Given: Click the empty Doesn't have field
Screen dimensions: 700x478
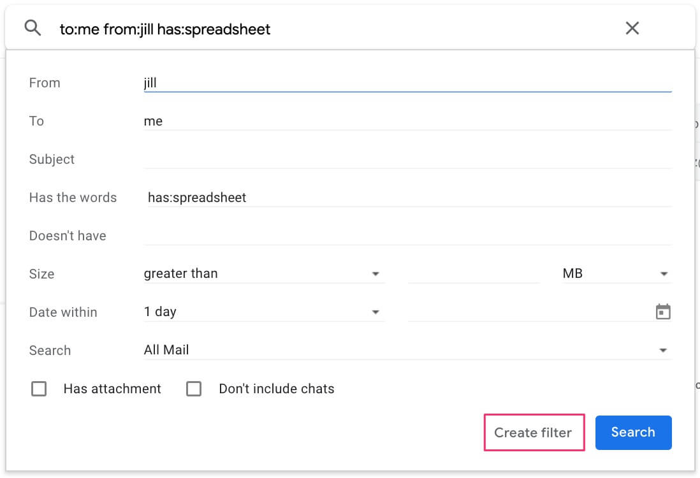Looking at the screenshot, I should pos(407,236).
